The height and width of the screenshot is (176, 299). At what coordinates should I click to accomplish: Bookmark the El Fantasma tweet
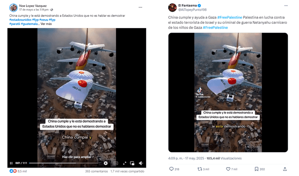[256, 169]
